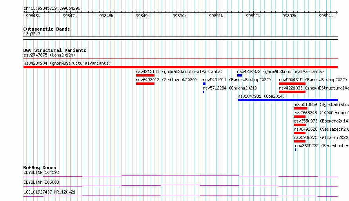Open the CLYBL|NR_104592 gene label
The image size is (349, 201).
(42, 172)
